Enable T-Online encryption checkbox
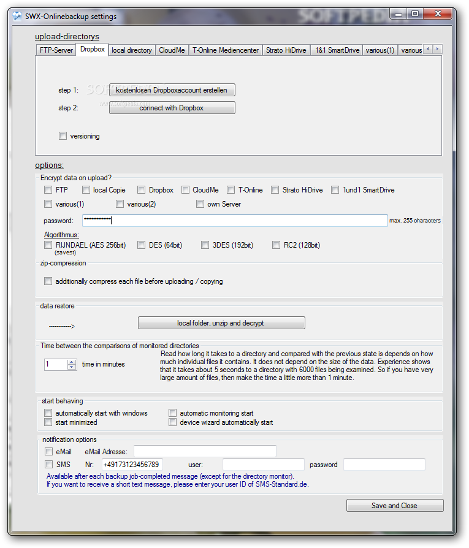This screenshot has height=548, width=469. pyautogui.click(x=231, y=190)
